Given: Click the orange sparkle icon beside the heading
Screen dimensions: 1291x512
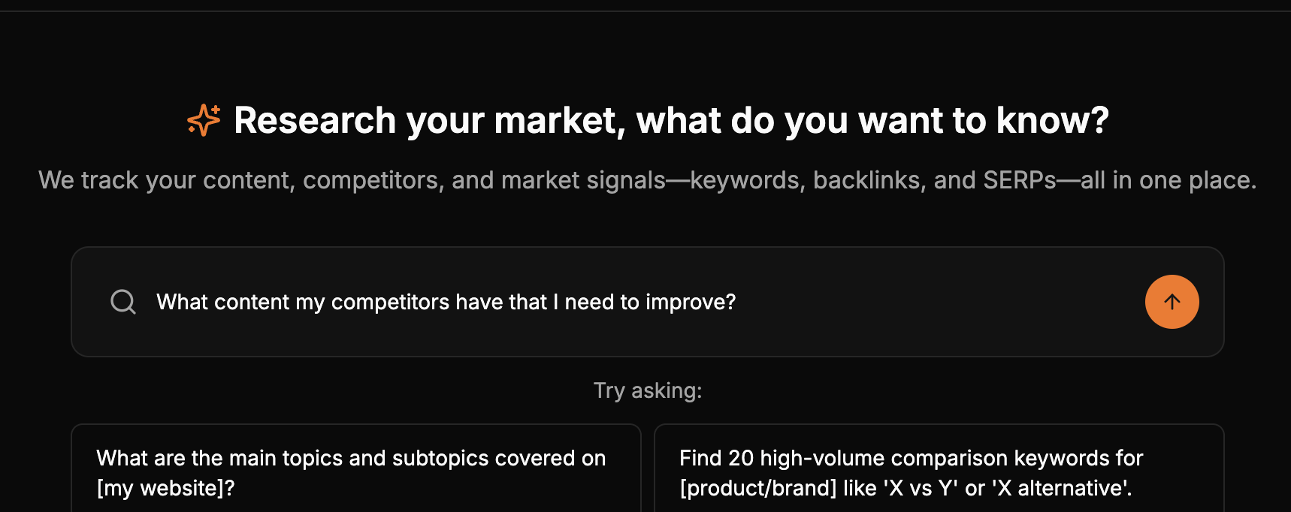Looking at the screenshot, I should 204,120.
